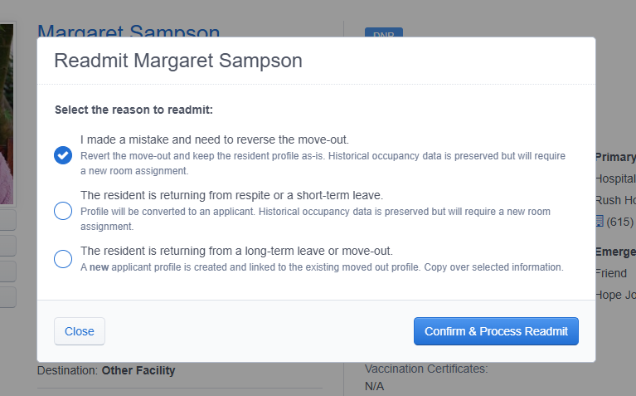
Task: Click 'Select the reason to readmit:' heading
Action: point(134,110)
